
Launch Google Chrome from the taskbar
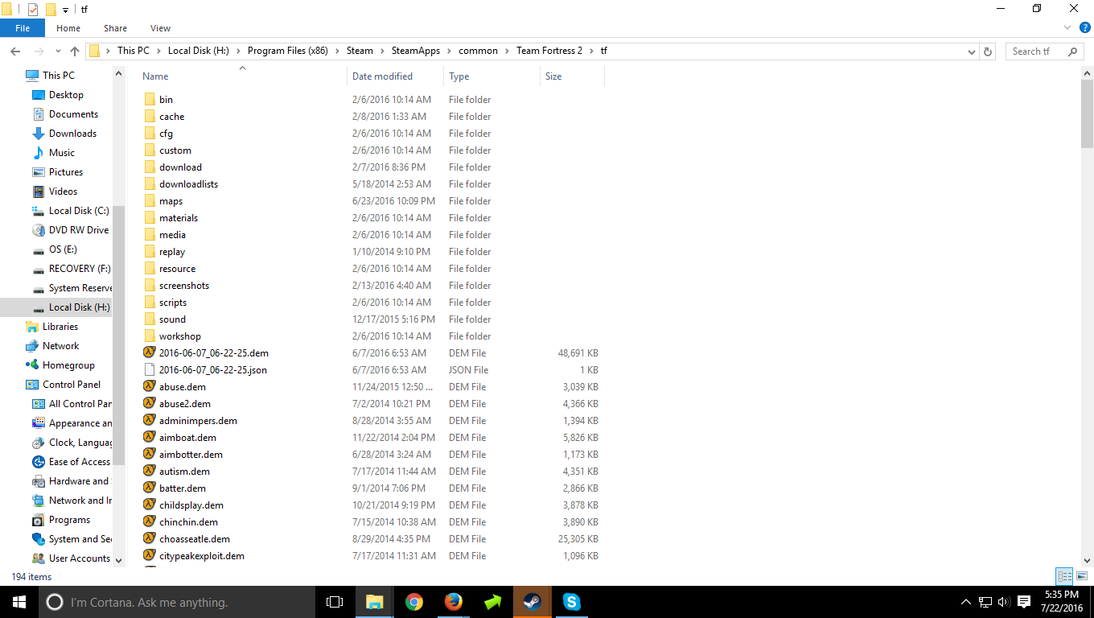pyautogui.click(x=414, y=602)
